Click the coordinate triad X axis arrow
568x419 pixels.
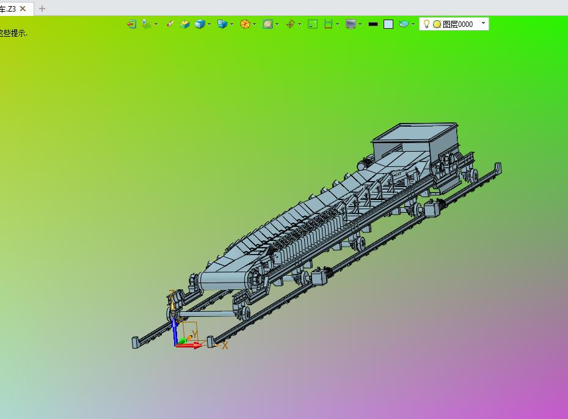click(x=189, y=346)
